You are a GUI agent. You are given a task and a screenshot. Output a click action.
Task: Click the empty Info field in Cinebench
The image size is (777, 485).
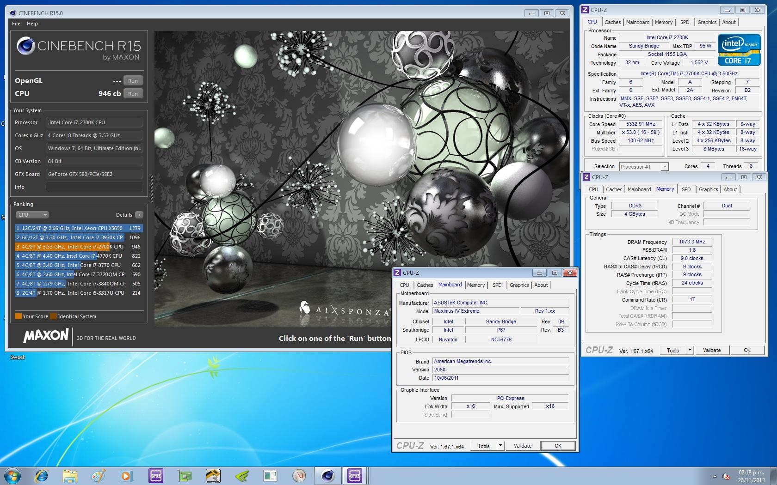coord(94,187)
